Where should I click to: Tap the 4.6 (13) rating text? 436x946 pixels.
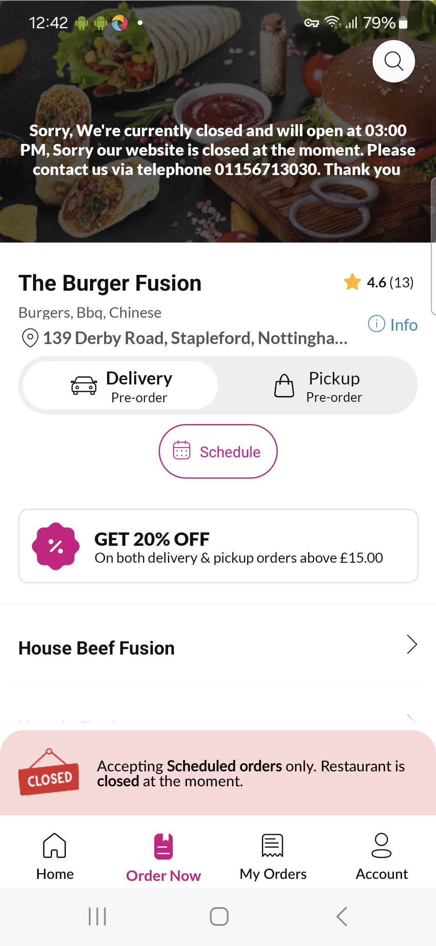click(x=390, y=283)
